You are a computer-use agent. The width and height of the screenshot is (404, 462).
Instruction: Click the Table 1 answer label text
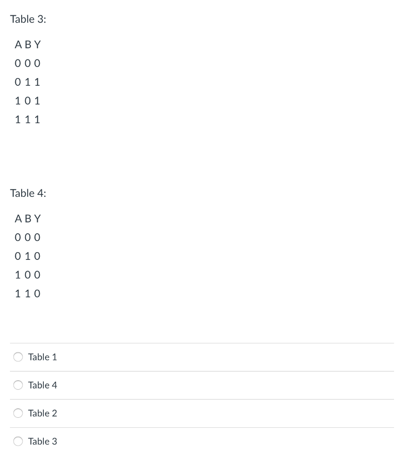(42, 357)
